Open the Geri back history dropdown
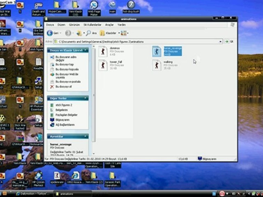Viewport: 263px width, 197px height. pos(61,33)
